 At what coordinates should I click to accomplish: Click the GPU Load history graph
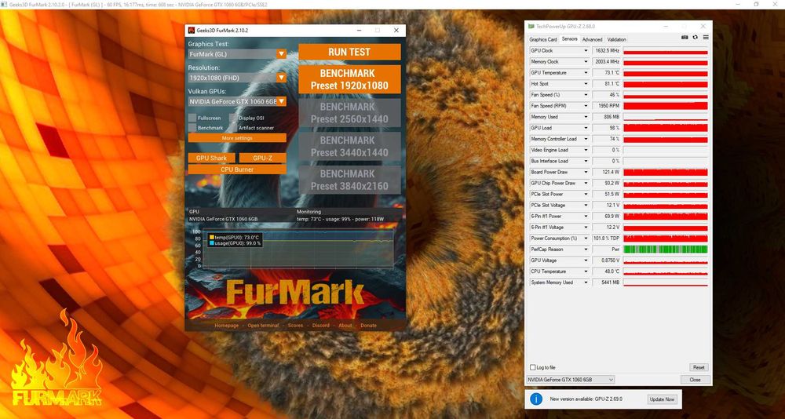click(x=666, y=128)
